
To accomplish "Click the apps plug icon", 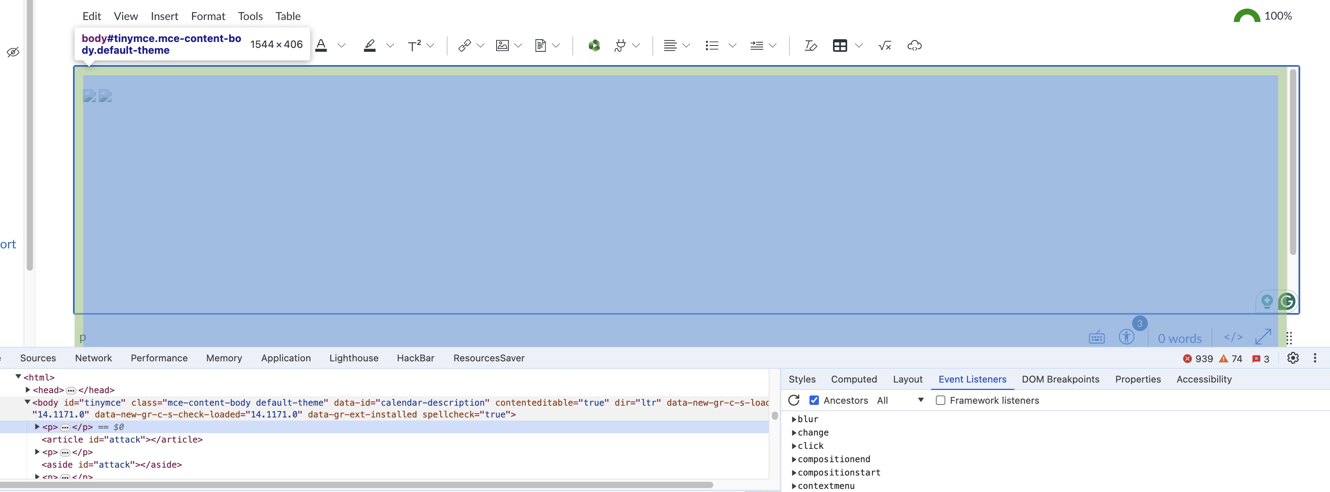I will pos(620,46).
